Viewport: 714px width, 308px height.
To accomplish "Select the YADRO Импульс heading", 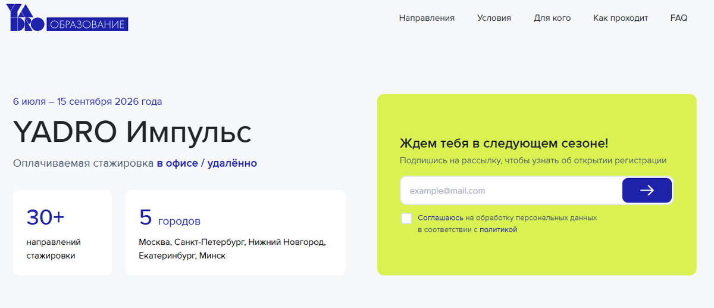I will click(132, 132).
